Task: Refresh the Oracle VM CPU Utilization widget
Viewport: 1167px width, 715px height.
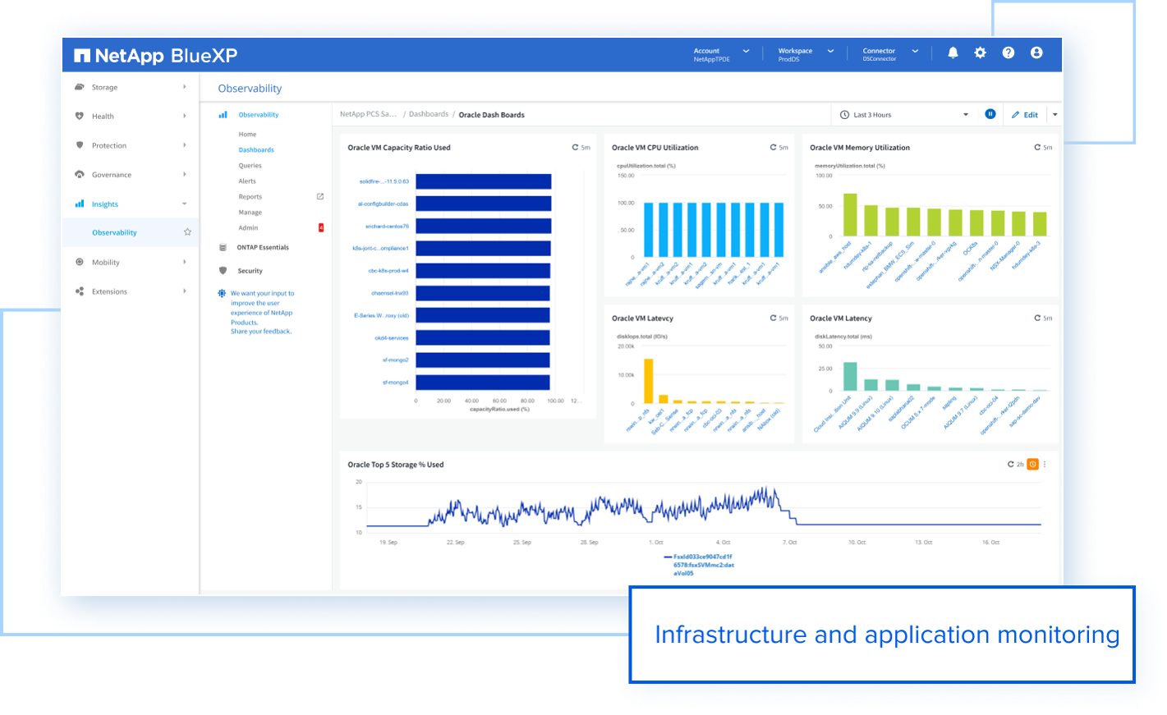Action: [772, 147]
